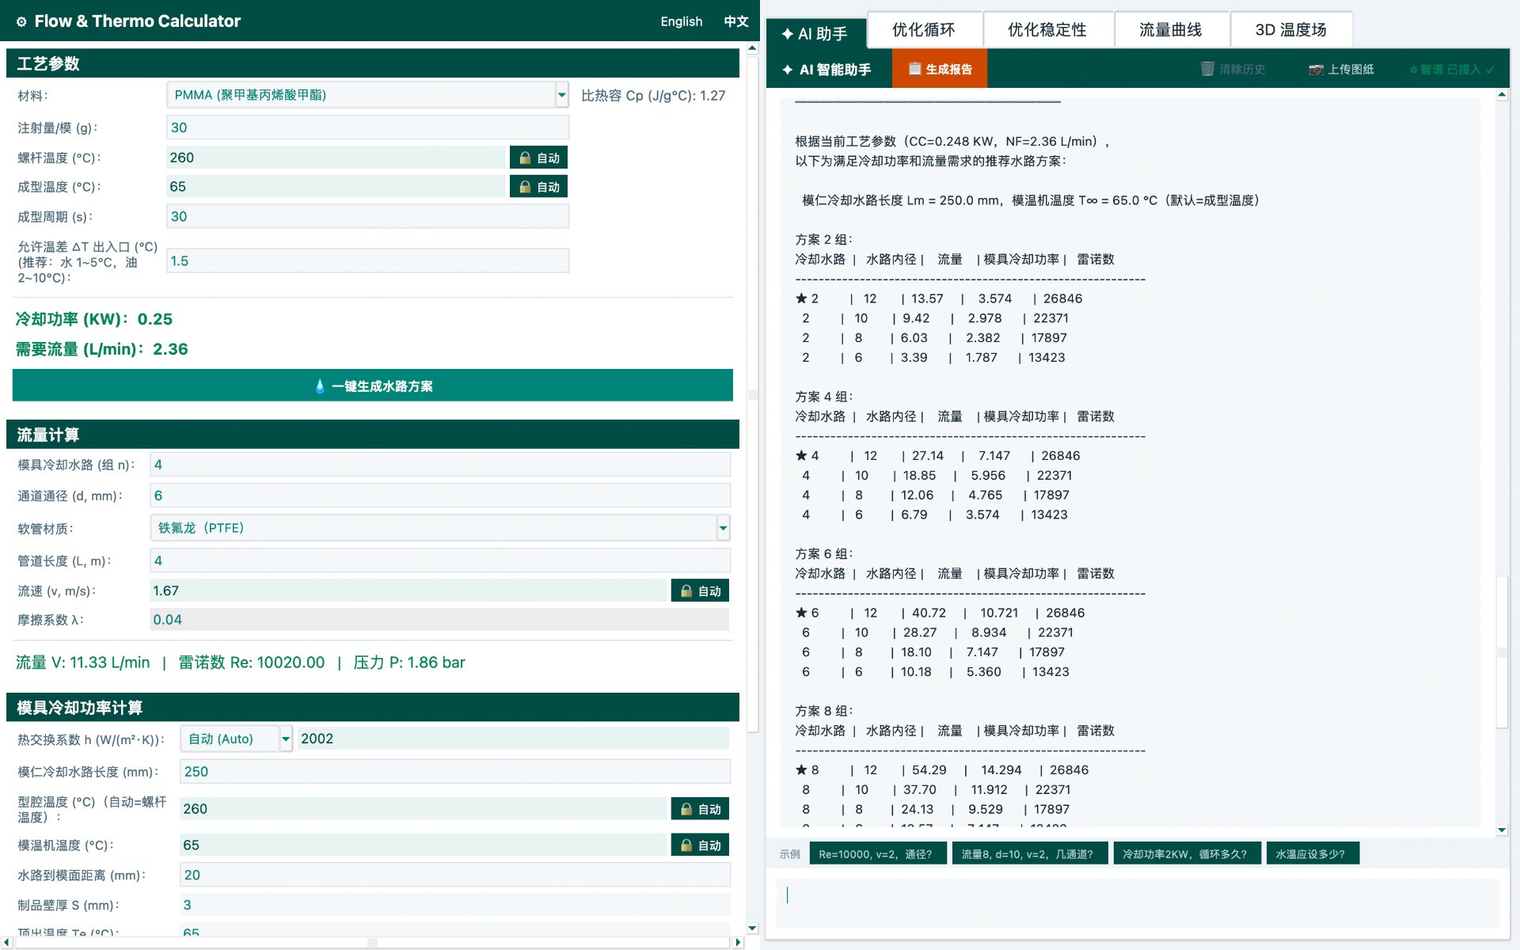The image size is (1520, 950).
Task: Click the 摩擦系数 λ field
Action: [440, 620]
